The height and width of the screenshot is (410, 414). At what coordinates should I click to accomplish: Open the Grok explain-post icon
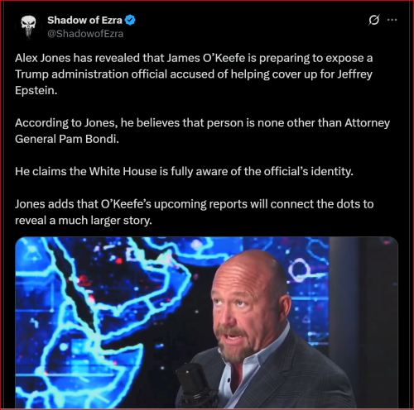pyautogui.click(x=374, y=20)
